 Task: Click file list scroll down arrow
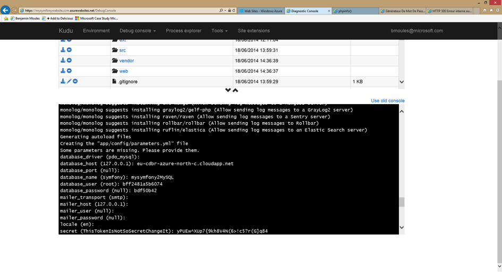[402, 82]
